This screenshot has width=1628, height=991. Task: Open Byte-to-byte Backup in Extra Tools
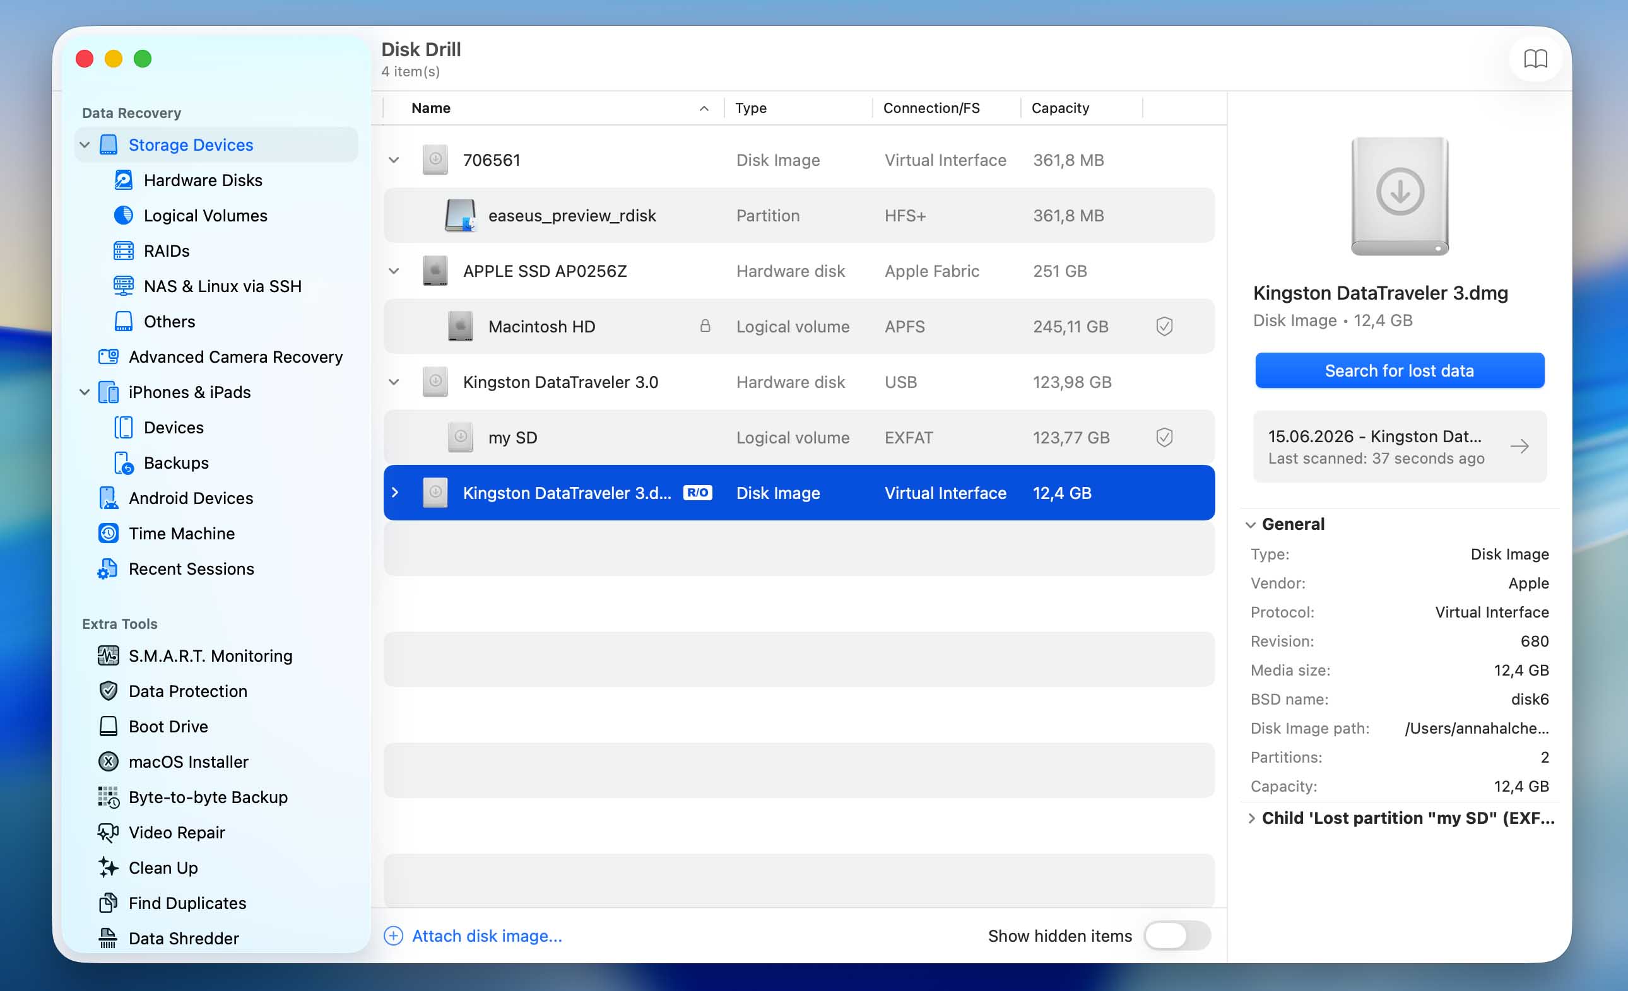click(x=208, y=797)
